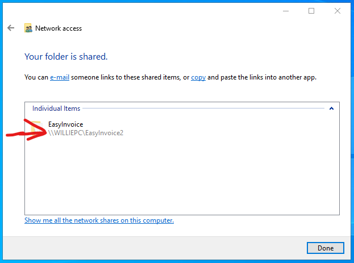
Task: Go back using the left arrow
Action: 11,28
